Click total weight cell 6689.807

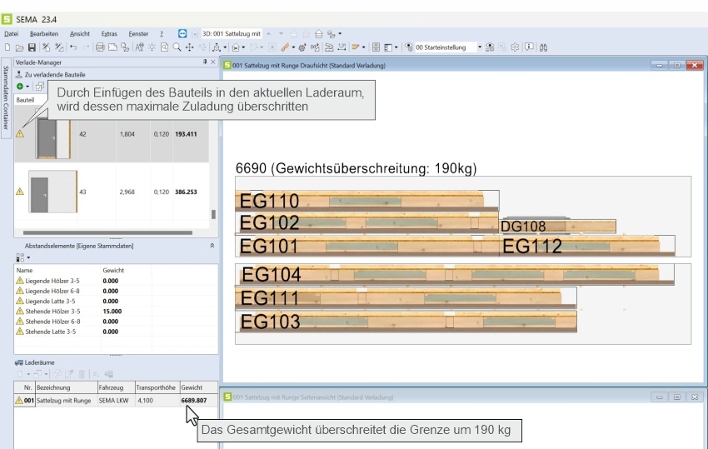(194, 401)
